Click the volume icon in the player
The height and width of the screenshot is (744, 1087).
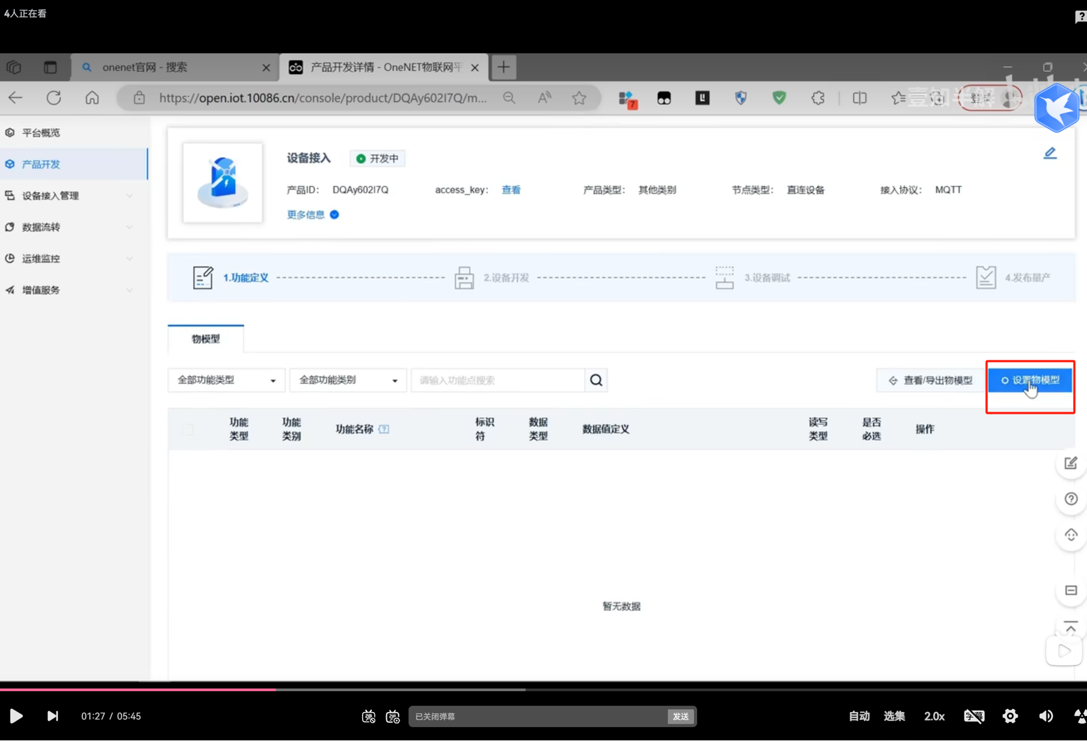pos(1045,716)
